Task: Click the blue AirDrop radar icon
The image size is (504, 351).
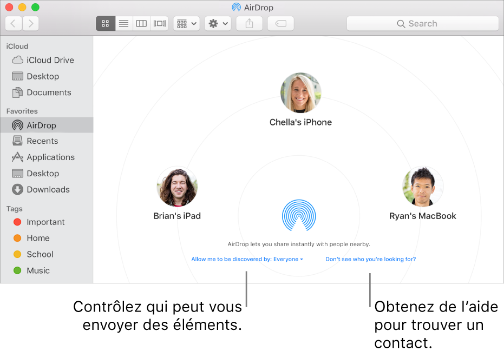Action: [299, 215]
